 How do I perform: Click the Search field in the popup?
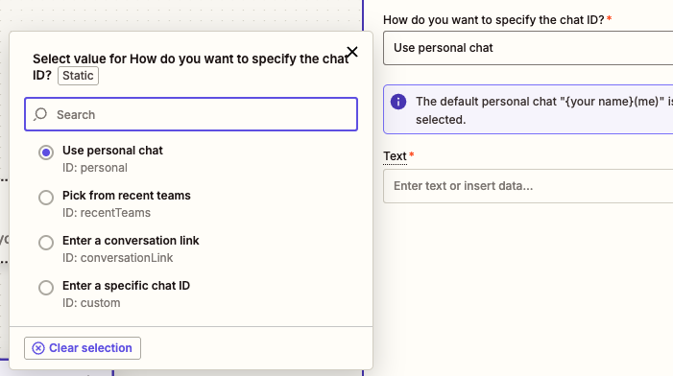tap(191, 114)
